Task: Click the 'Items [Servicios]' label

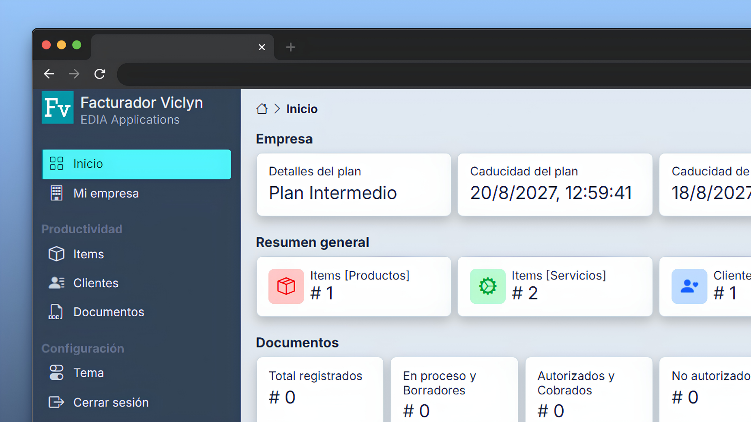Action: tap(559, 275)
